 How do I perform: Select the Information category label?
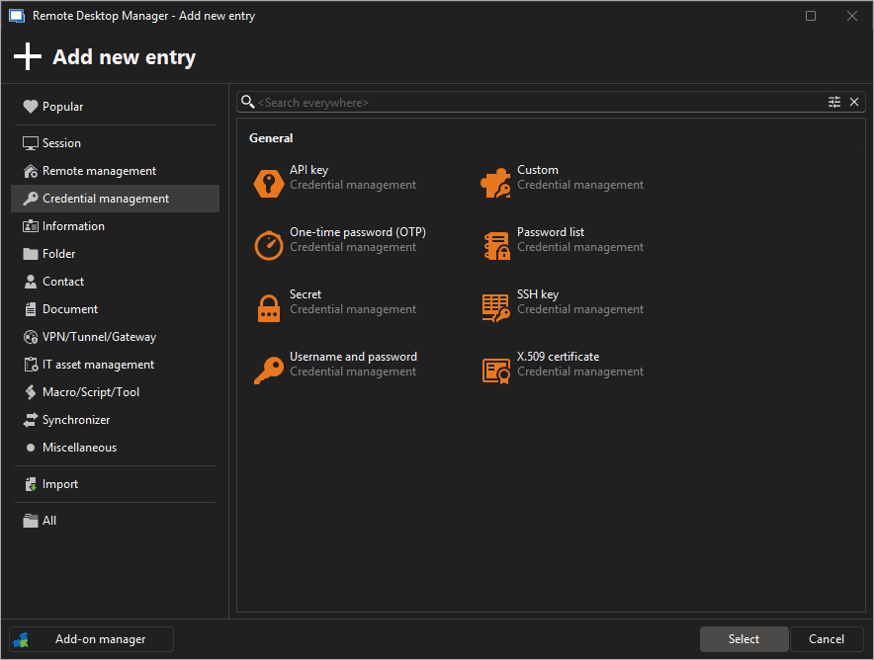click(73, 226)
